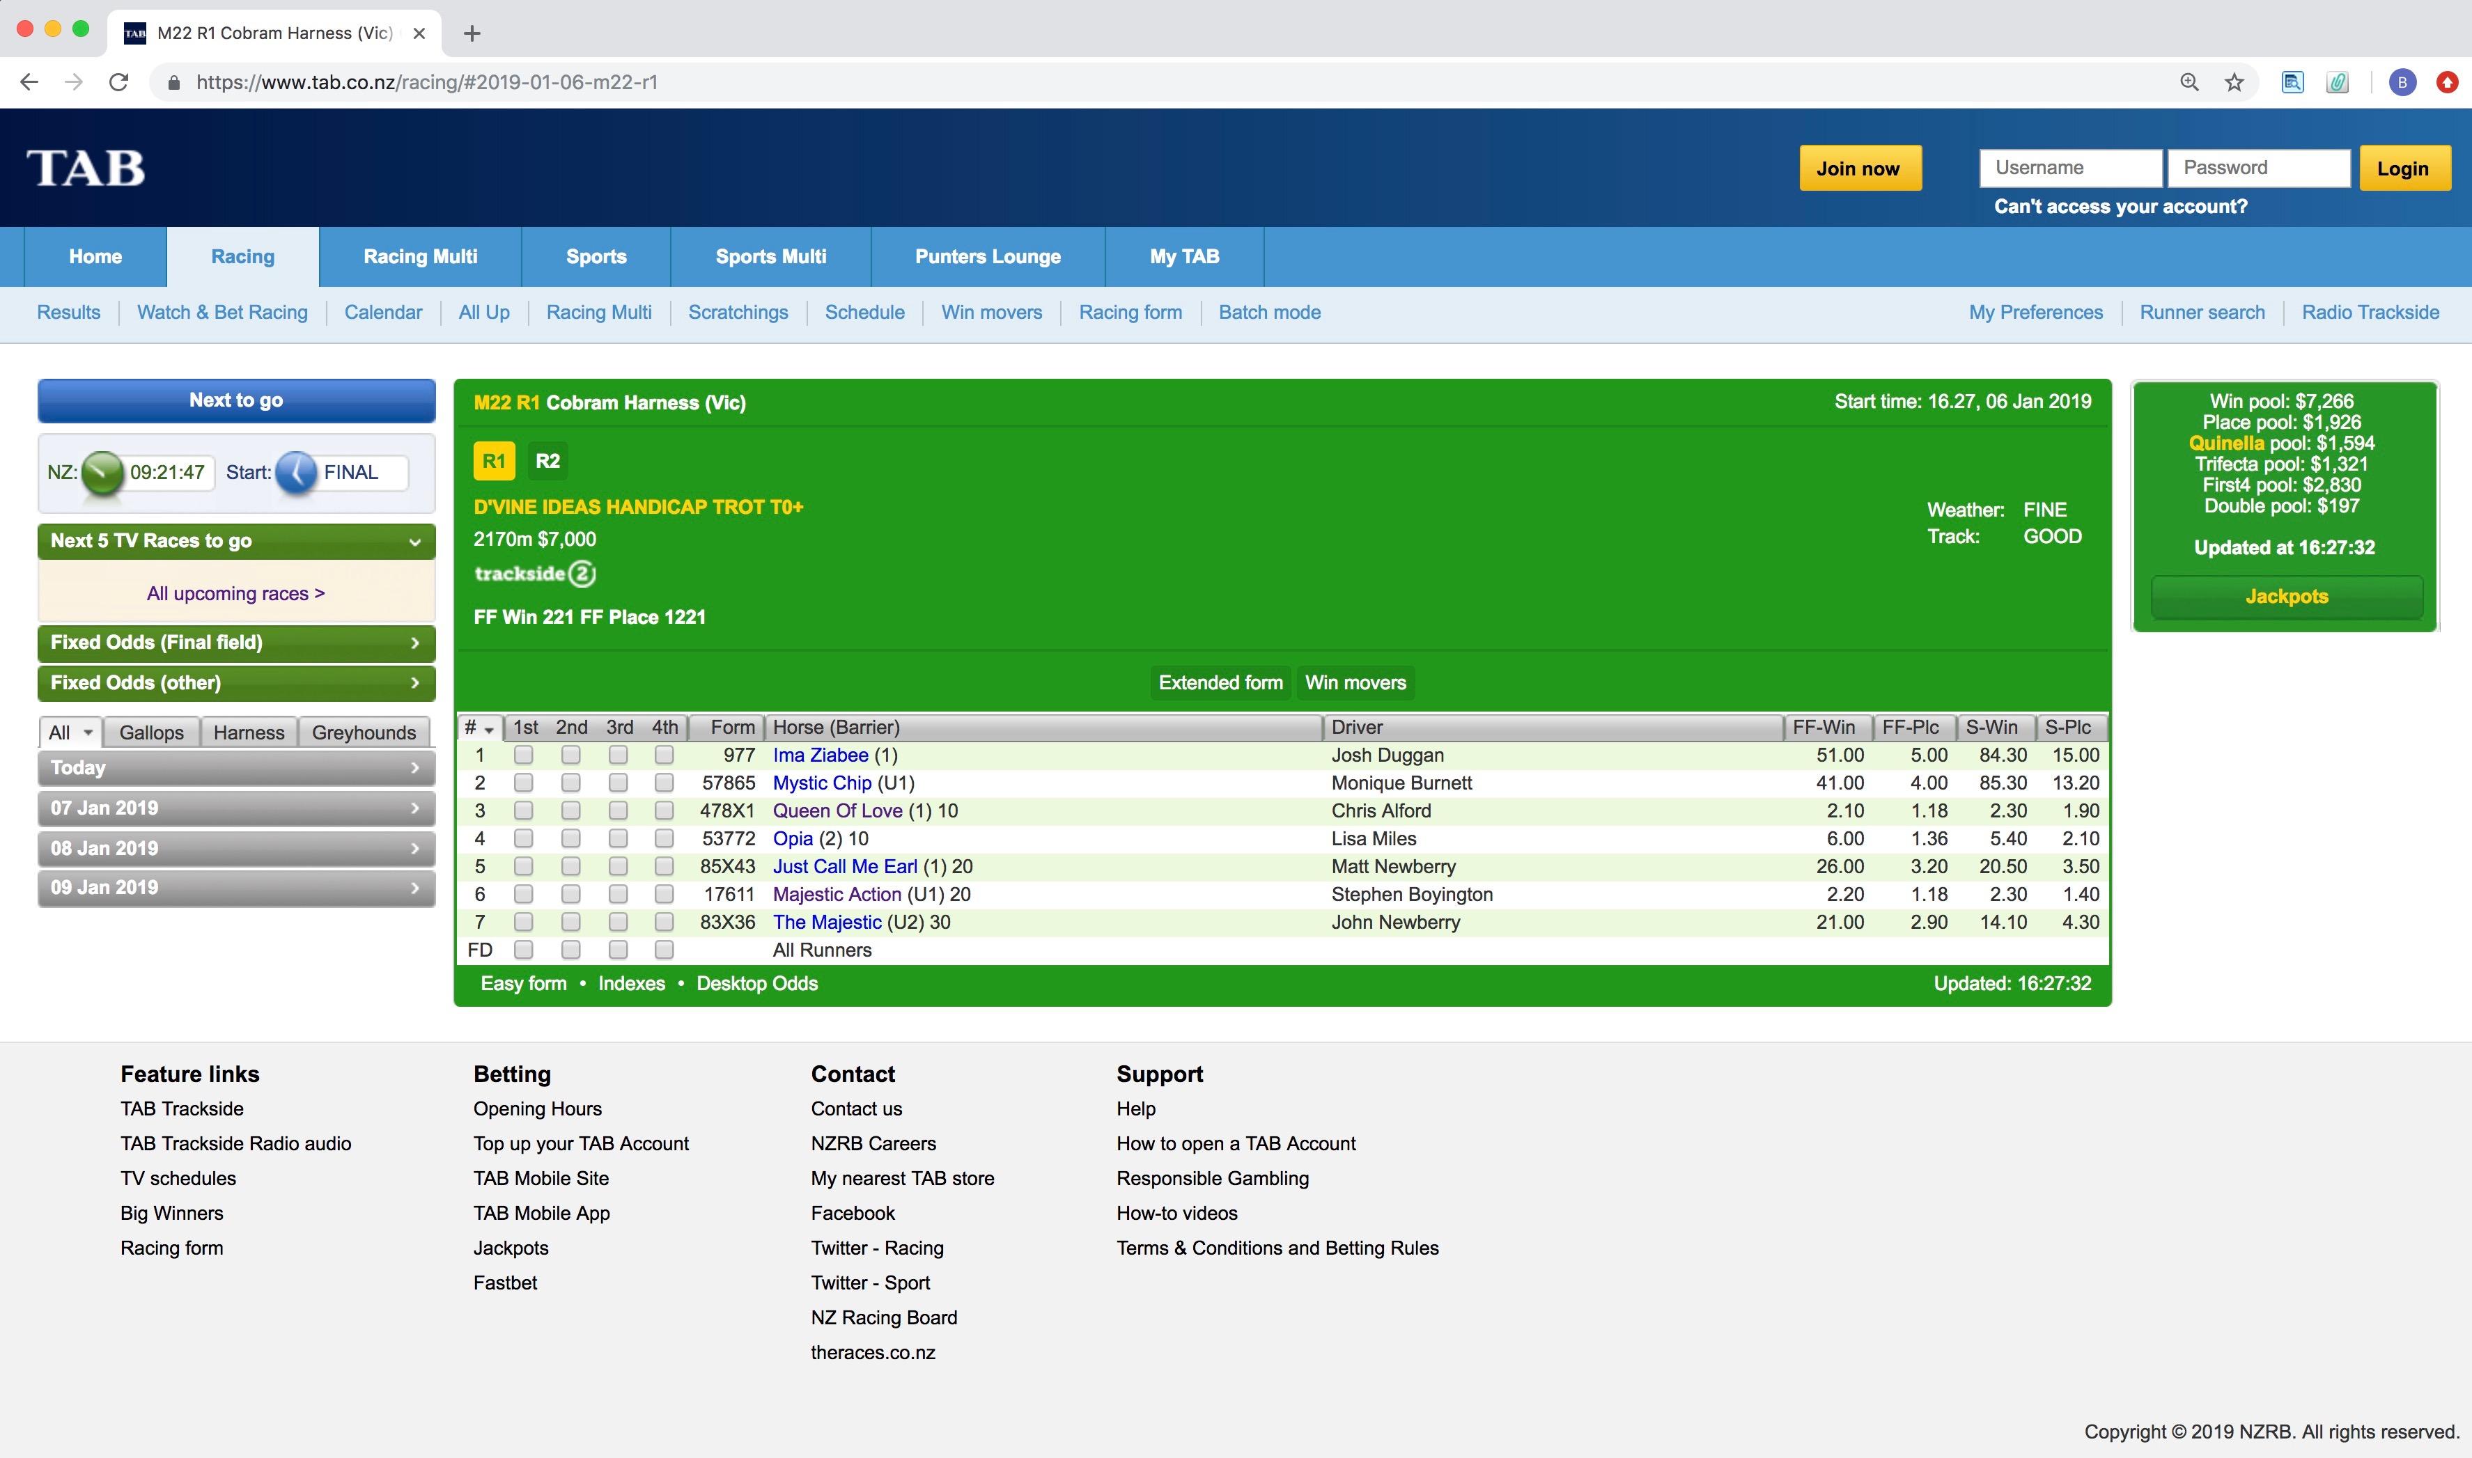Viewport: 2472px width, 1458px height.
Task: Tick 1st checkbox for Just Call Me Earl
Action: coord(524,867)
